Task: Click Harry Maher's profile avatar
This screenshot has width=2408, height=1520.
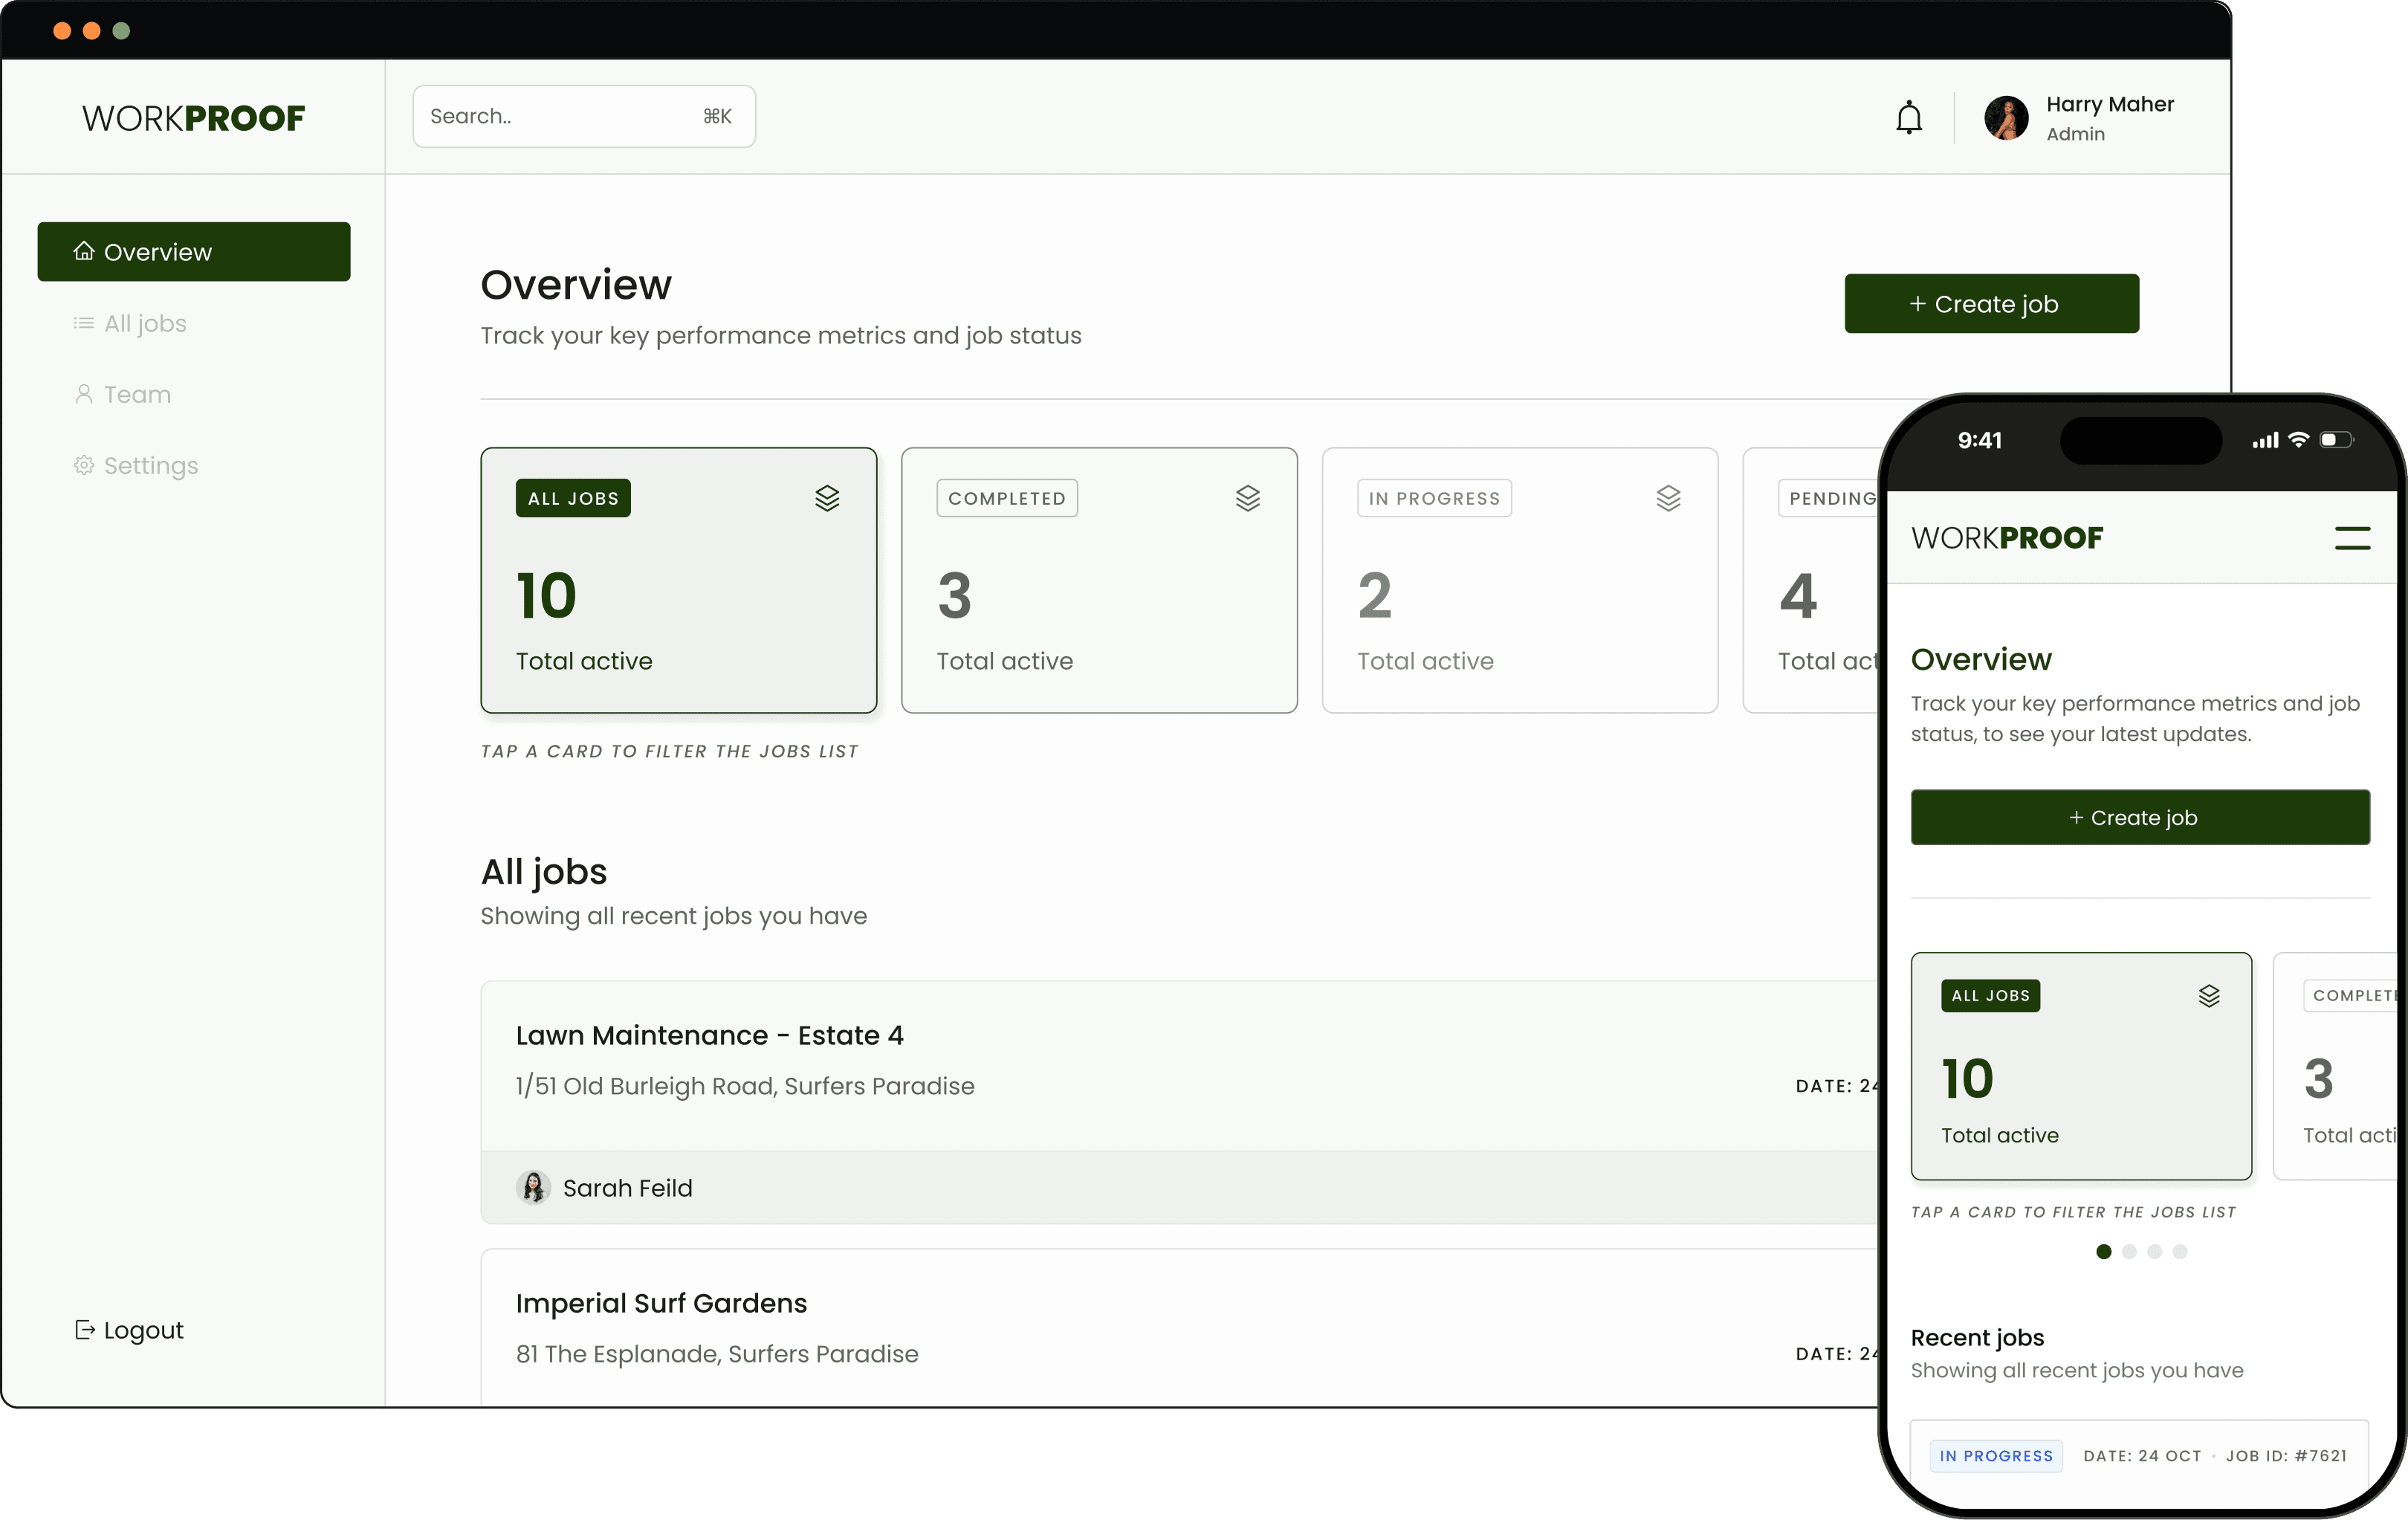Action: [x=2005, y=118]
